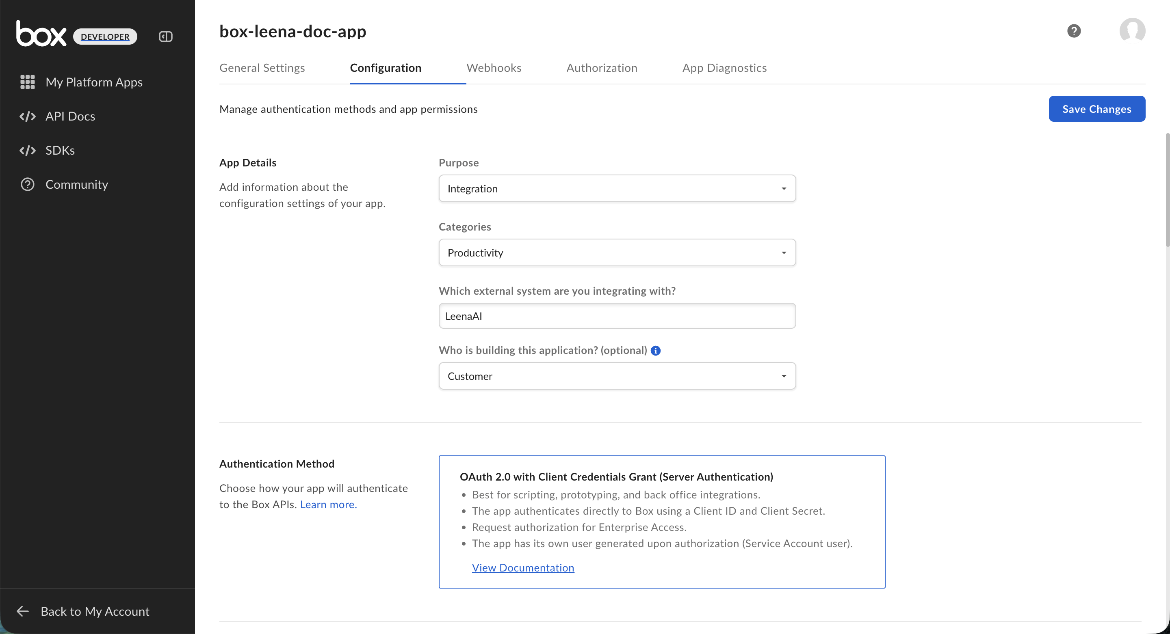The width and height of the screenshot is (1170, 634).
Task: Click the API Docs code icon
Action: (27, 116)
